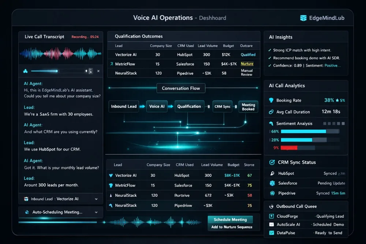
Task: Click the pause control in the audio player
Action: click(x=91, y=71)
